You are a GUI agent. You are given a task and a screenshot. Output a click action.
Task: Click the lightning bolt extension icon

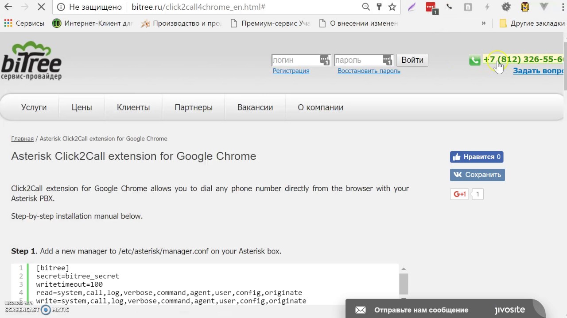point(487,7)
